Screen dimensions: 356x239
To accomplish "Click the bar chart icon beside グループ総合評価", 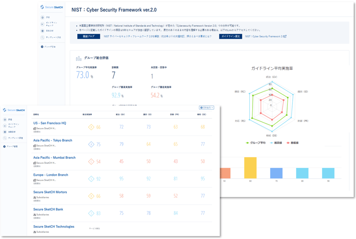I will [x=79, y=58].
